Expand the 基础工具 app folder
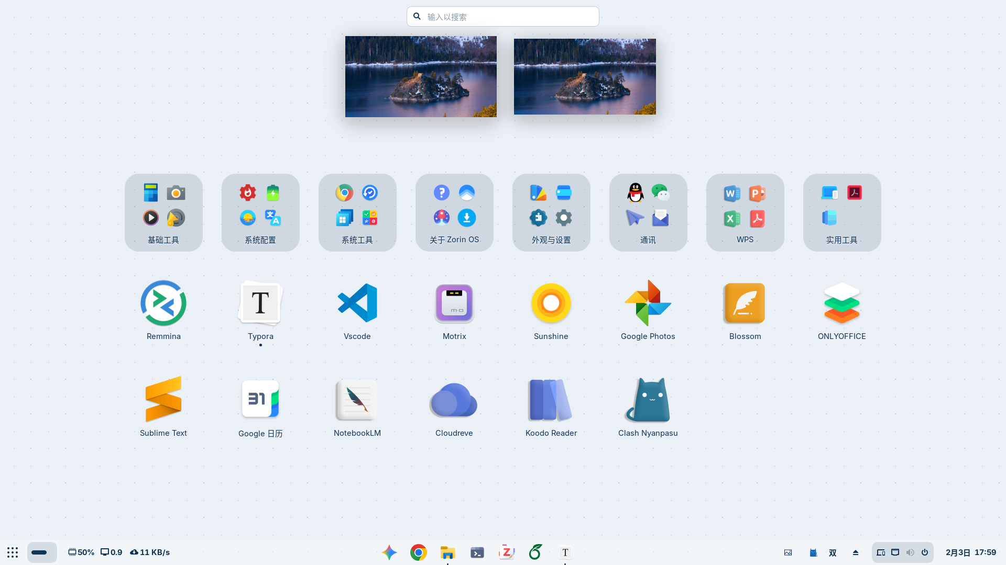Image resolution: width=1006 pixels, height=565 pixels. click(163, 212)
